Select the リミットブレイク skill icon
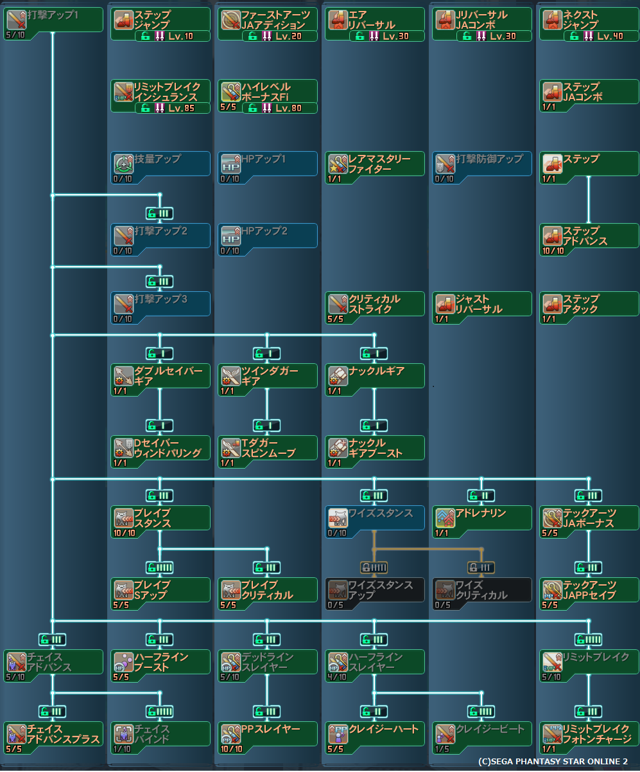This screenshot has width=640, height=772. click(552, 662)
